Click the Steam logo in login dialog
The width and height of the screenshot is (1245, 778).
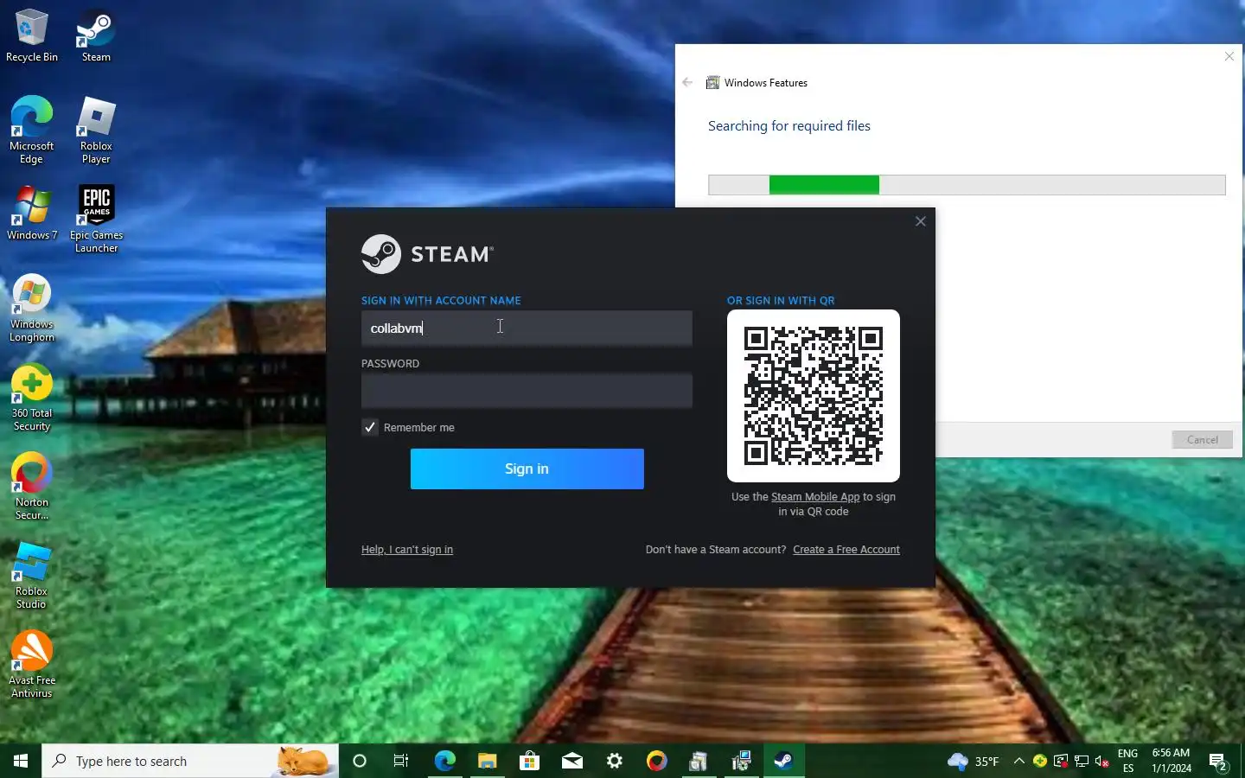coord(427,254)
